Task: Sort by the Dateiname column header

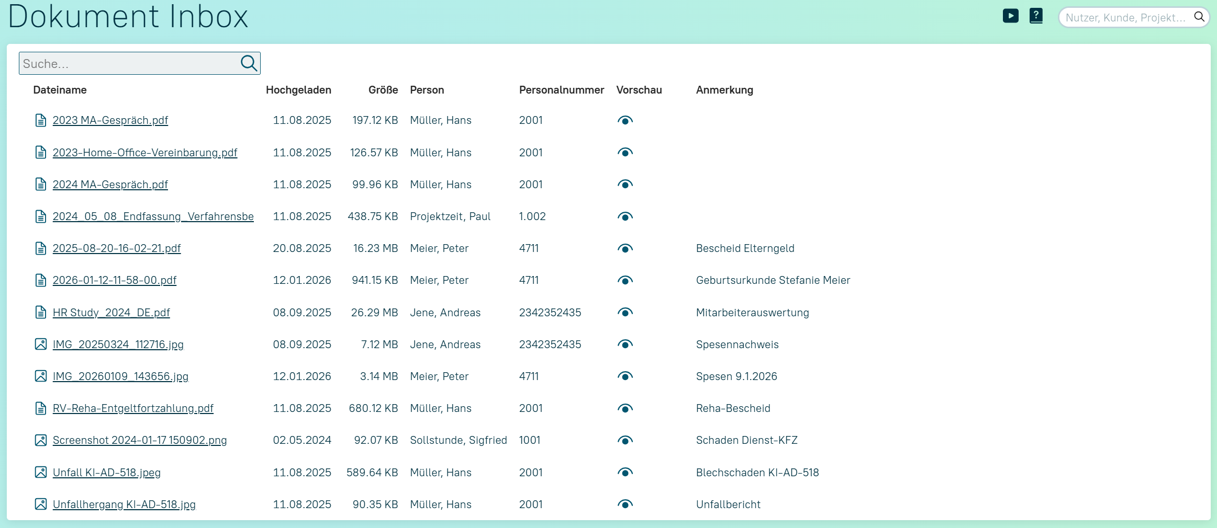Action: [x=60, y=90]
